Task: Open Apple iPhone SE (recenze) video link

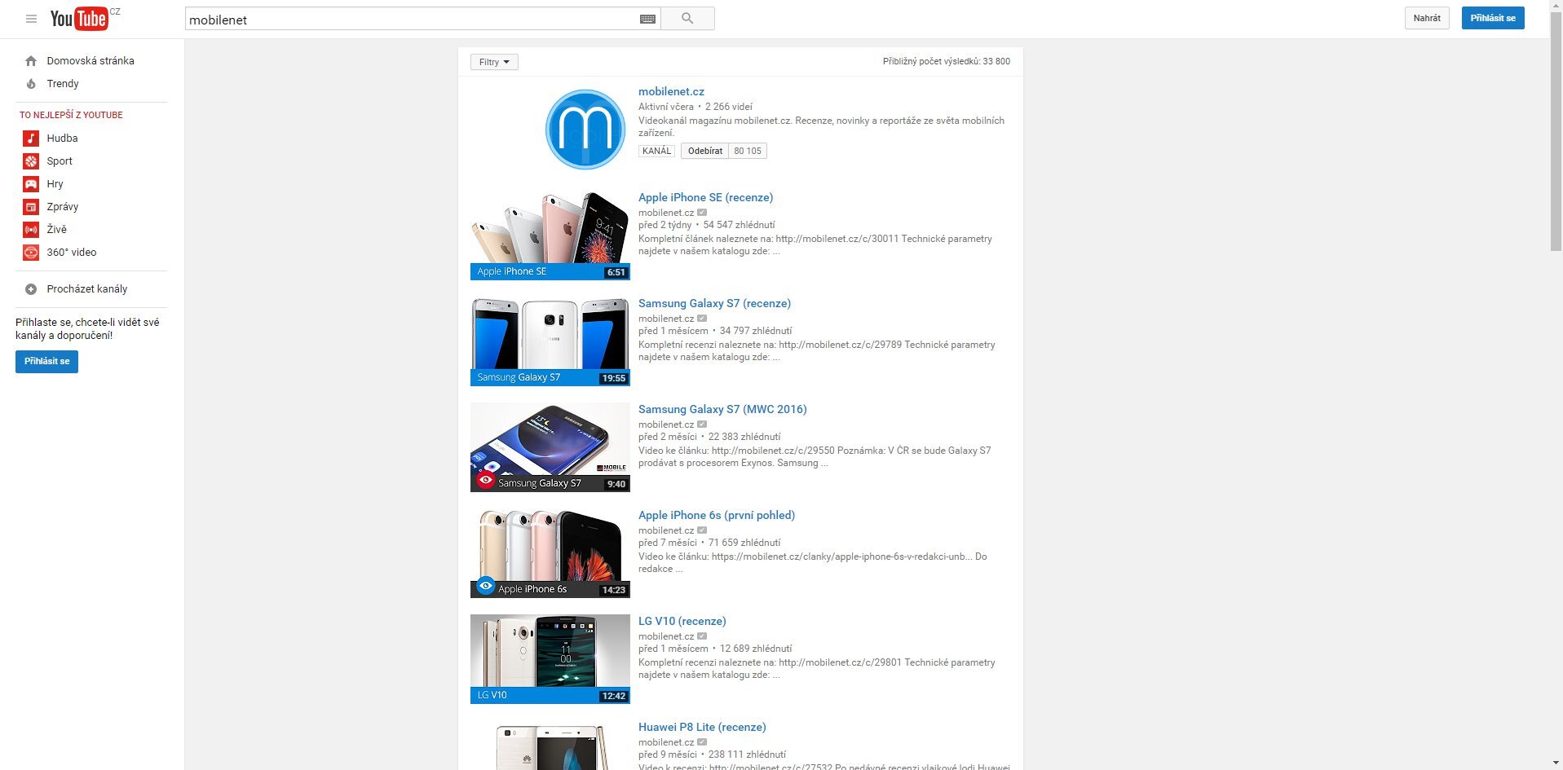Action: (x=704, y=197)
